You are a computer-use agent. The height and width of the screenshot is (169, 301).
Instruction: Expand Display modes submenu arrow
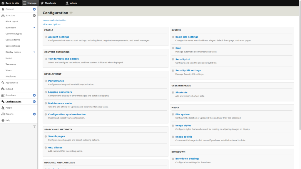point(34,52)
